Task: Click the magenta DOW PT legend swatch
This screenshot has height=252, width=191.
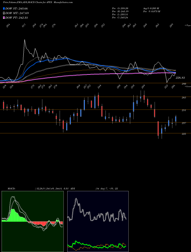Action: click(x=4, y=18)
